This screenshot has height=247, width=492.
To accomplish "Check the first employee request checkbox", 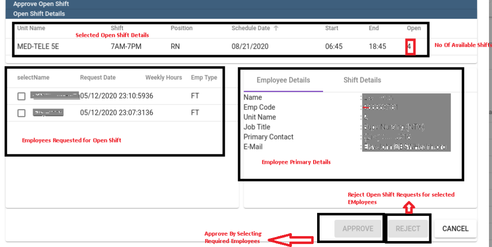I will [x=21, y=96].
